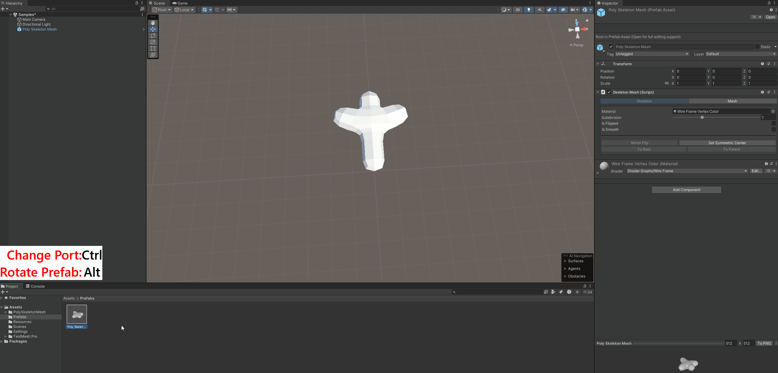Switch to the Console tab
This screenshot has width=778, height=373.
(36, 286)
